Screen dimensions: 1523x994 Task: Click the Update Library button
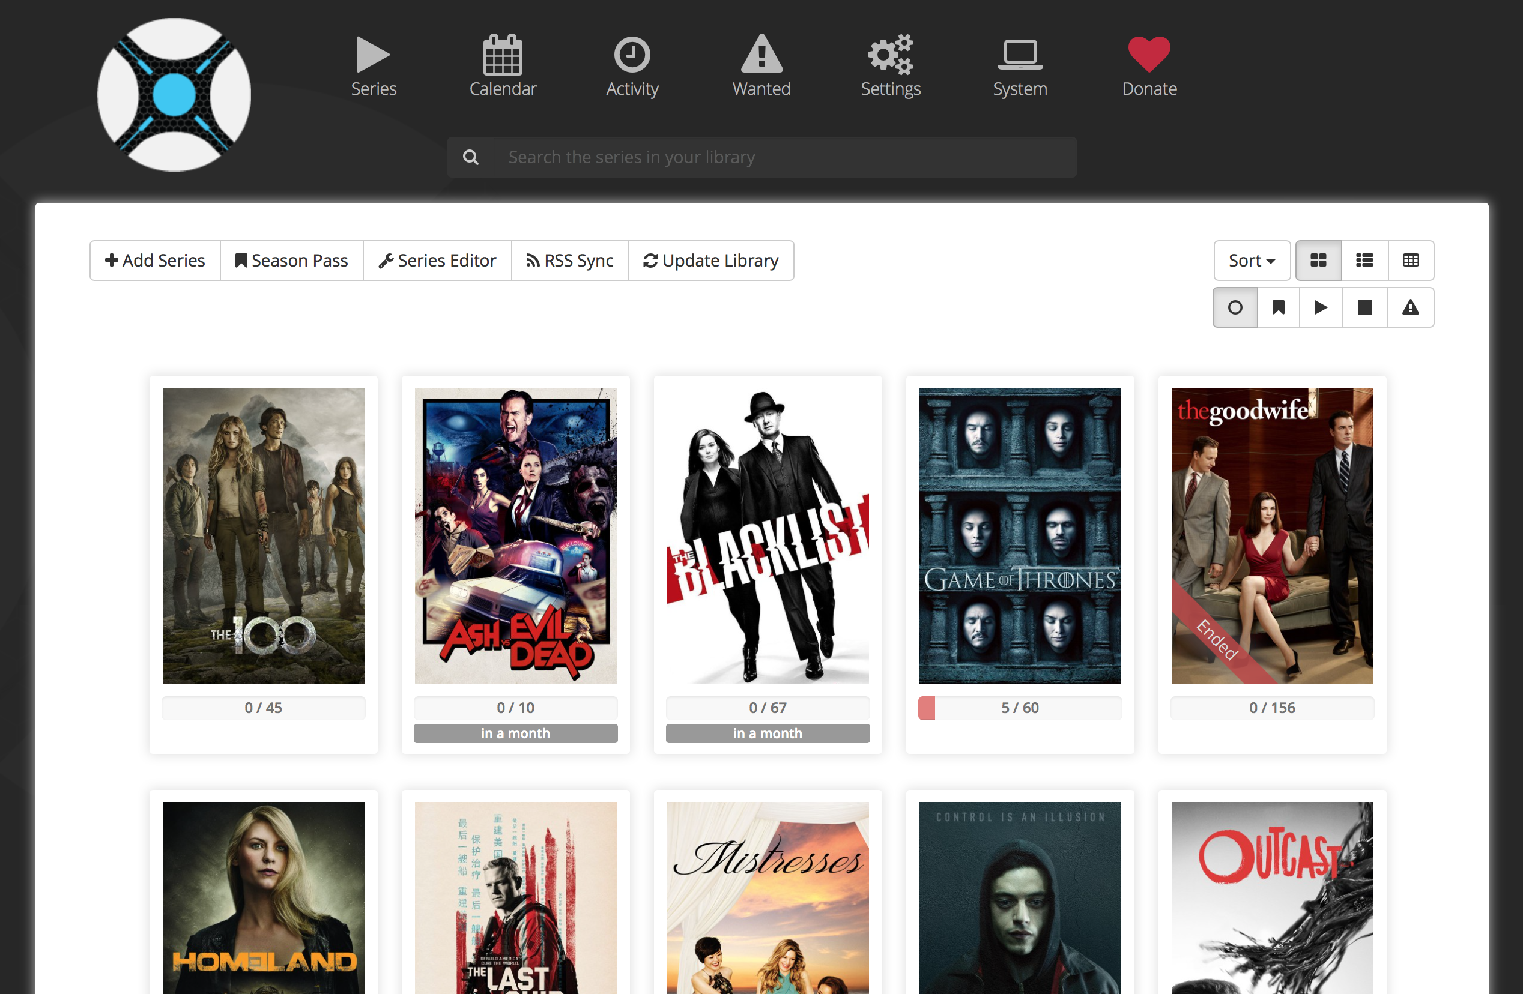click(710, 261)
